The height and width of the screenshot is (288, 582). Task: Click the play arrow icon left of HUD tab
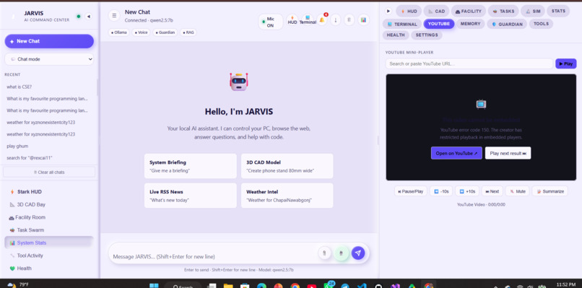point(388,11)
